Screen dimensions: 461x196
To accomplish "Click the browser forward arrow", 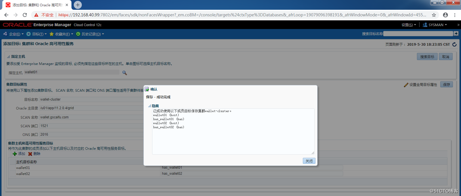I will coord(16,15).
